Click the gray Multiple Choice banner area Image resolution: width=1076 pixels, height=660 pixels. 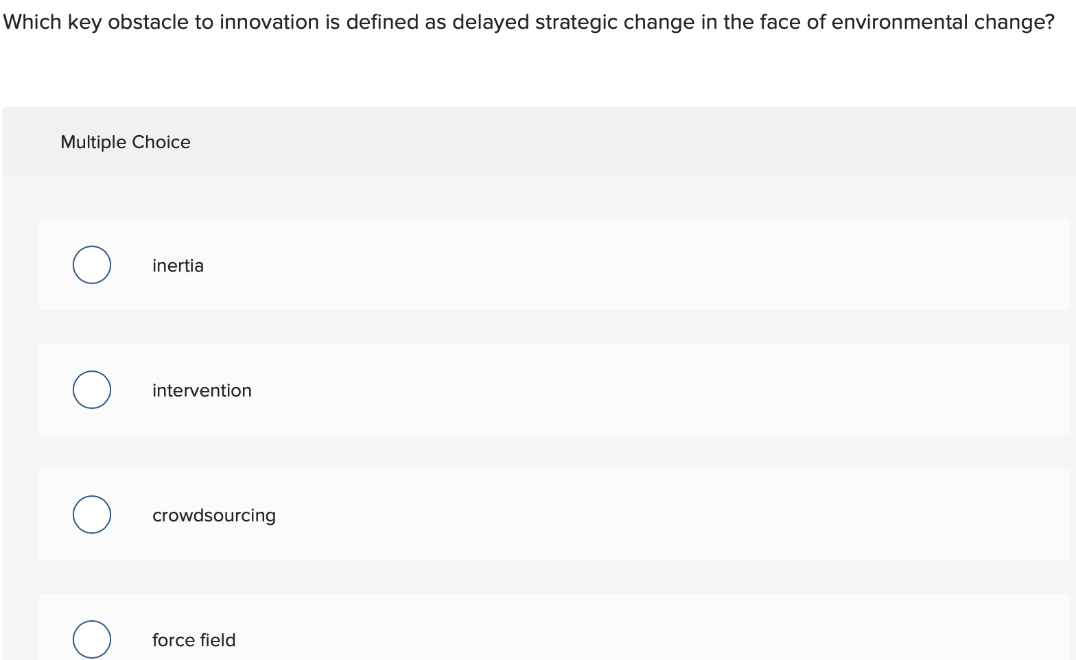coord(480,142)
